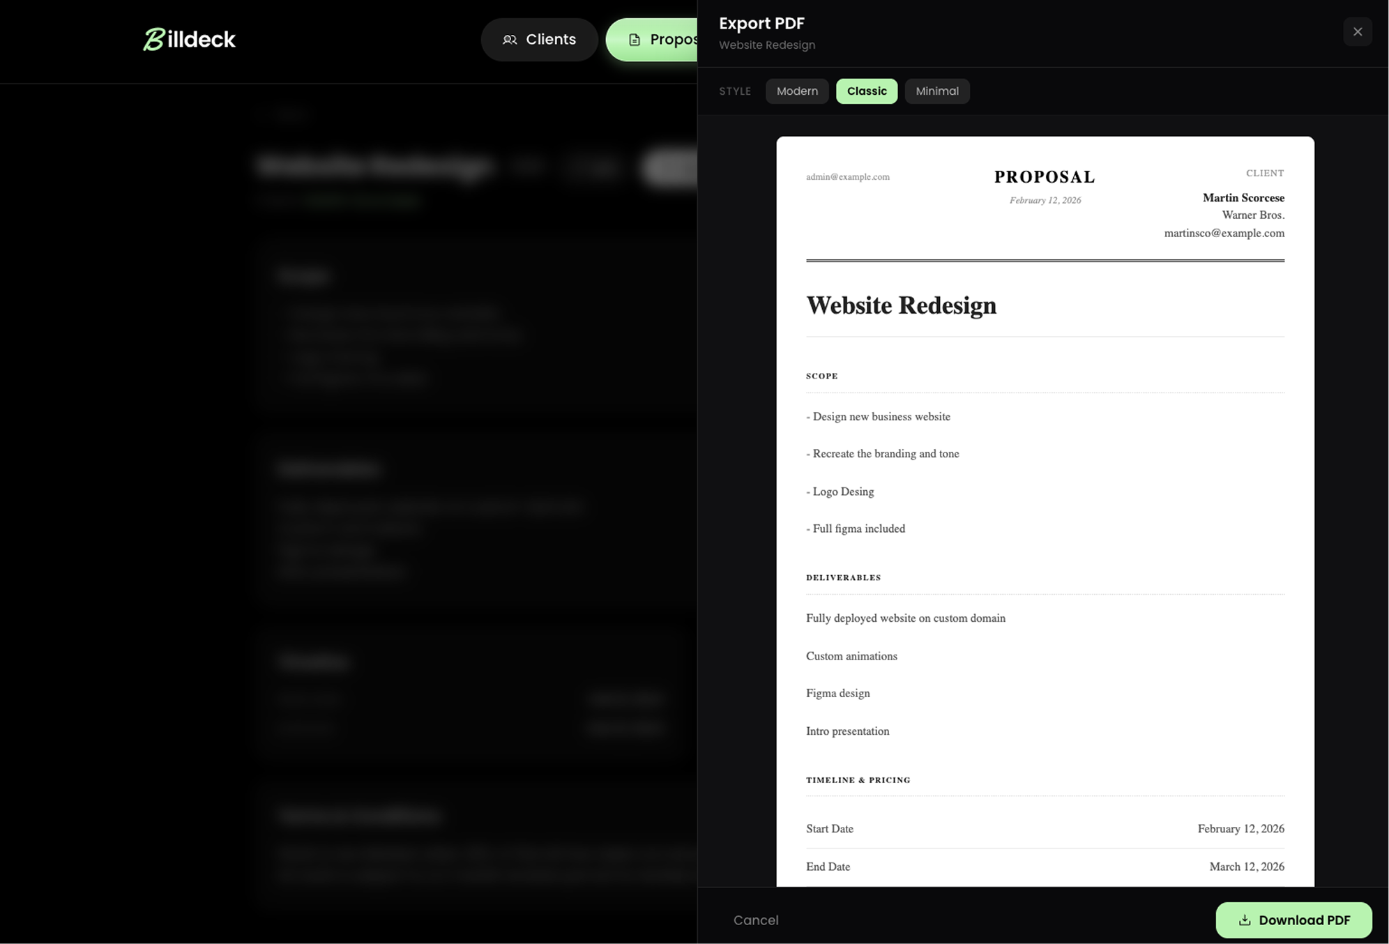Click the X icon to close Export PDF
The width and height of the screenshot is (1389, 944).
point(1357,31)
